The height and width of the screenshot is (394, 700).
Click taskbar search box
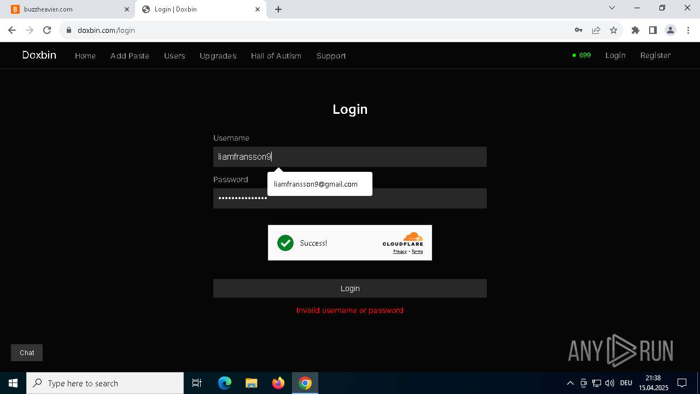click(105, 383)
